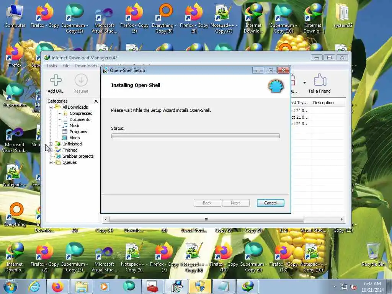Switch to Firefox on the taskbar
Screen dimensions: 392x294
point(58,286)
